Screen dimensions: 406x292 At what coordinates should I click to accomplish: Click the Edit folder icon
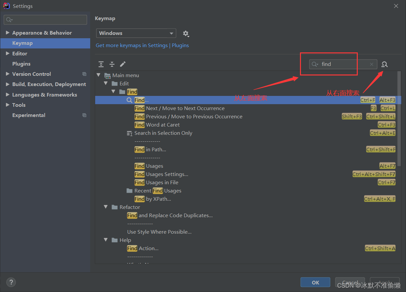[x=115, y=84]
